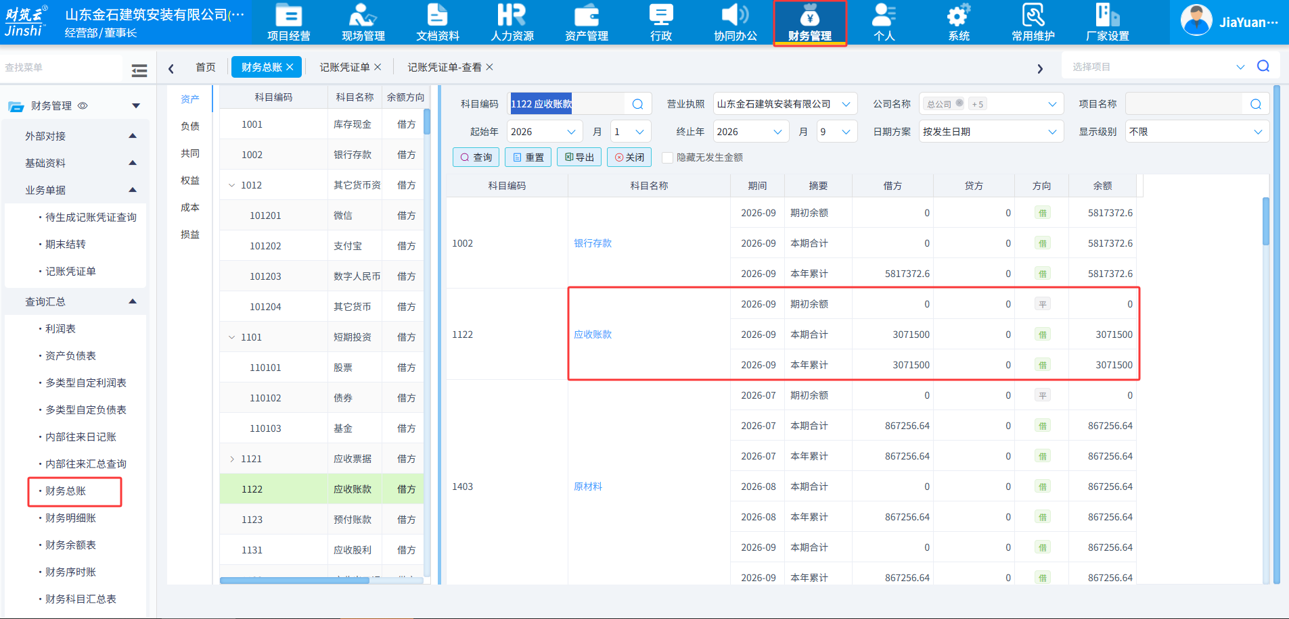
Task: Open 财务明细账 in the sidebar
Action: point(70,518)
